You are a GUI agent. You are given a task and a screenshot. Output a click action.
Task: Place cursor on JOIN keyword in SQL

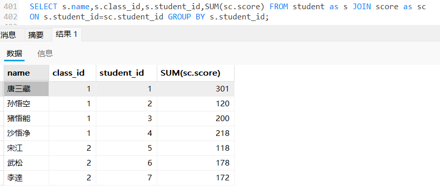362,7
